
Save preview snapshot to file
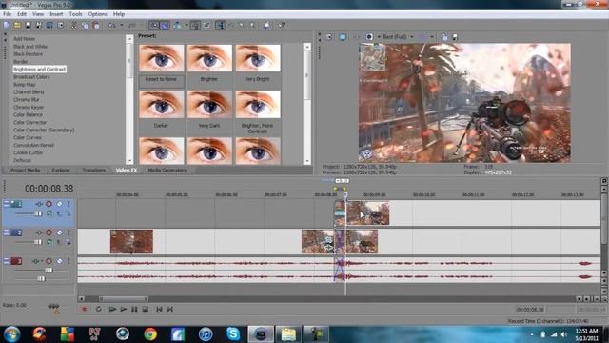tap(455, 37)
